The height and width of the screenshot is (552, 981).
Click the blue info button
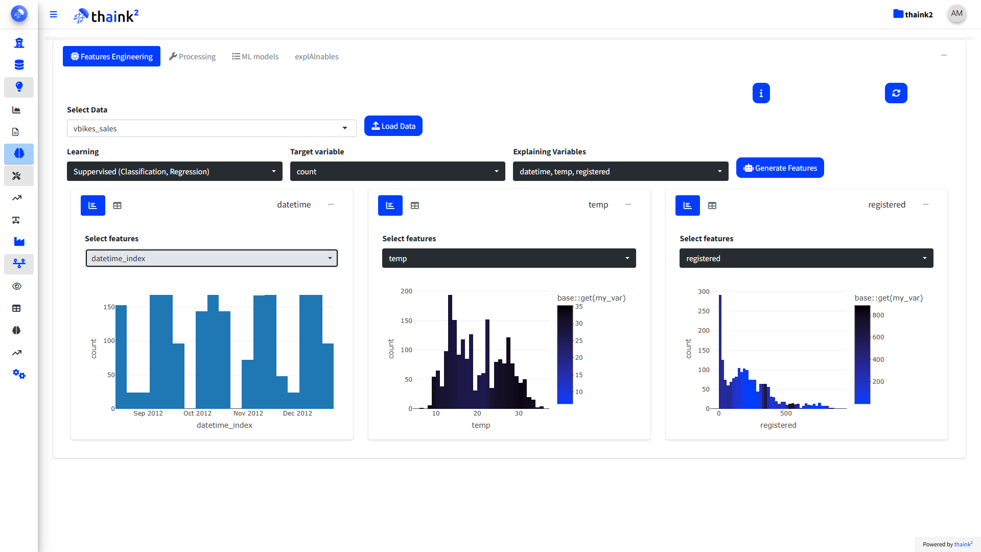pyautogui.click(x=761, y=93)
